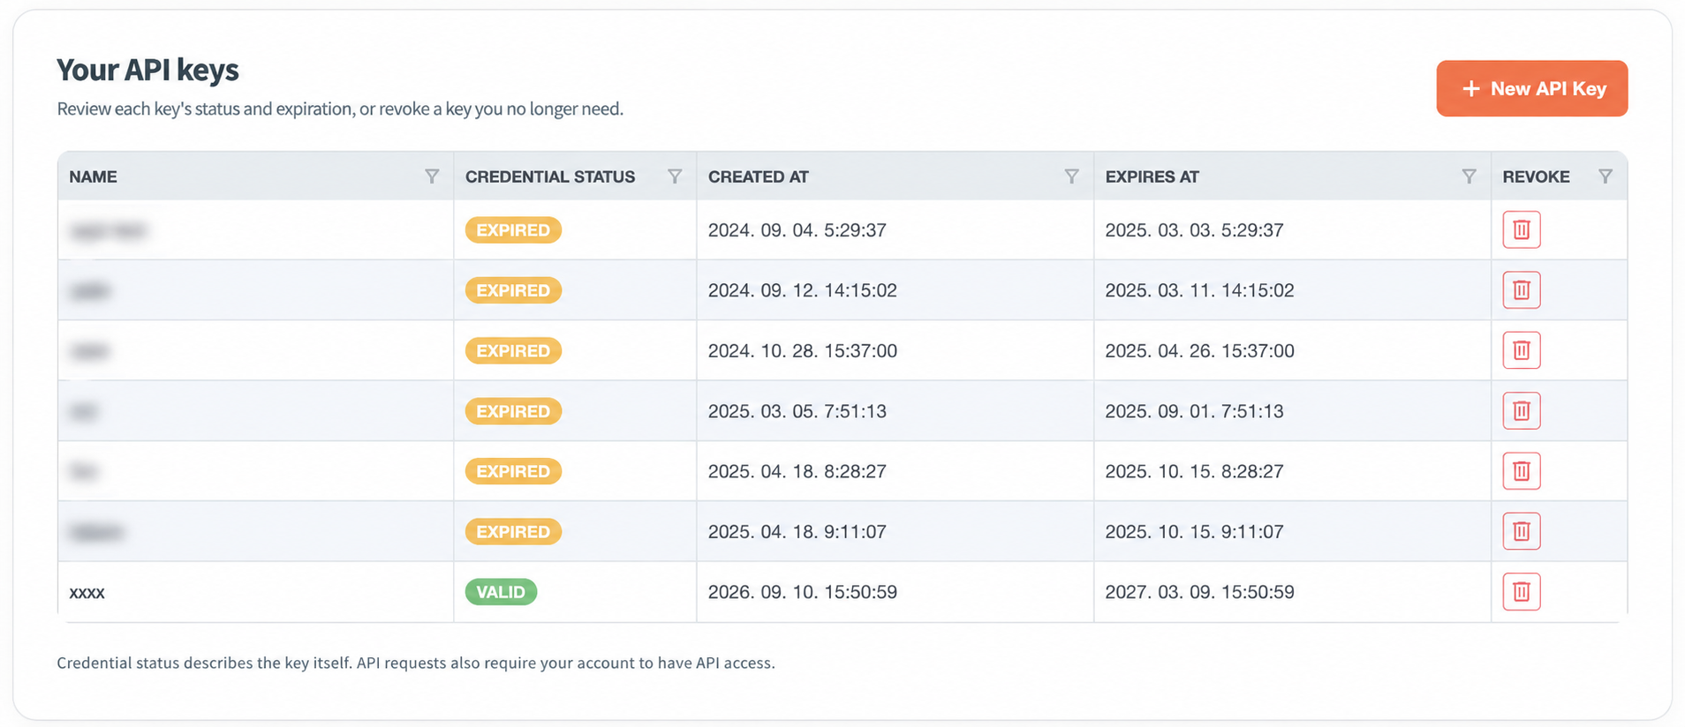Open the Credential Status column filter

[675, 176]
